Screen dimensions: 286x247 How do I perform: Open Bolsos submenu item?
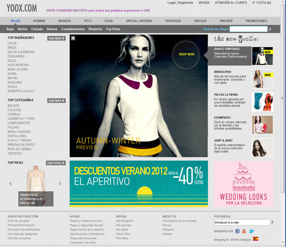coord(52,29)
